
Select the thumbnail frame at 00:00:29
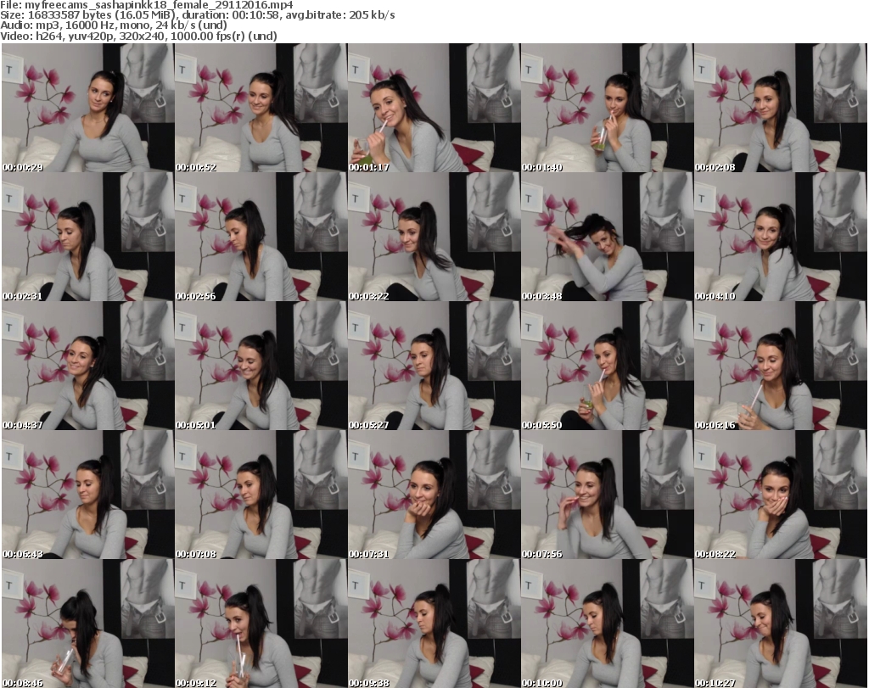point(87,108)
